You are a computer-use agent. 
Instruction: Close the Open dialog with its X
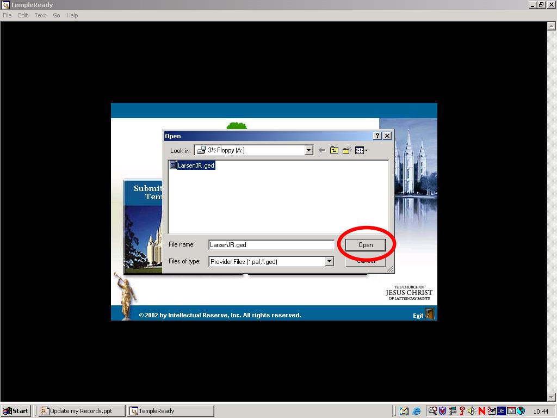387,136
